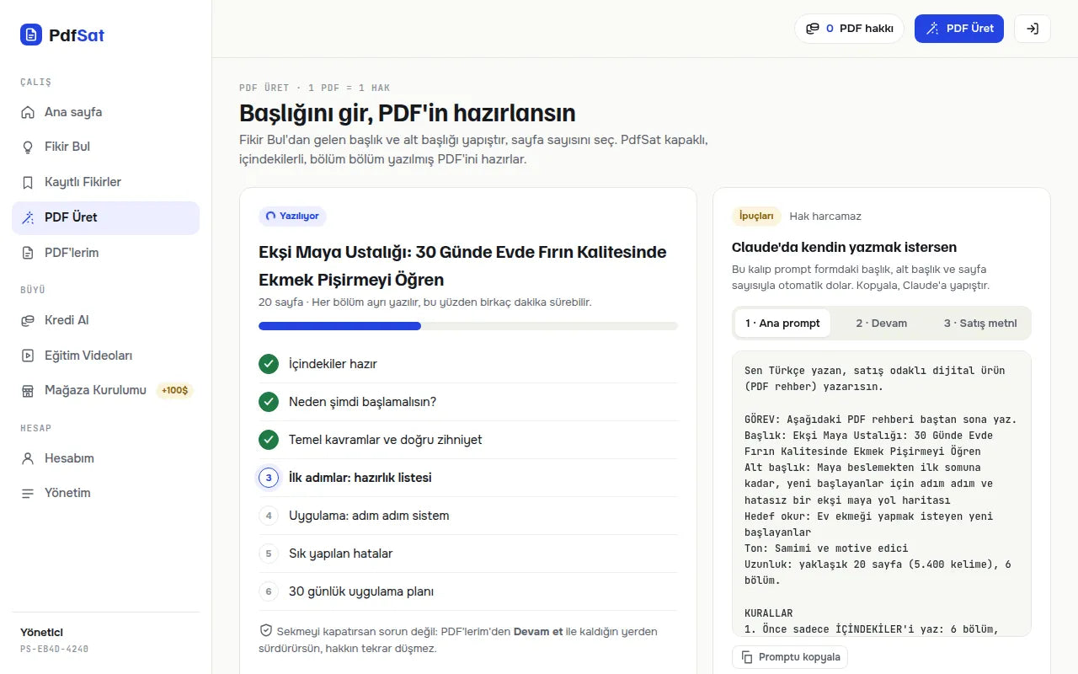Click the shield icon near Sekmeyi kapatırsan
Viewport: 1078px width, 674px height.
tap(266, 631)
